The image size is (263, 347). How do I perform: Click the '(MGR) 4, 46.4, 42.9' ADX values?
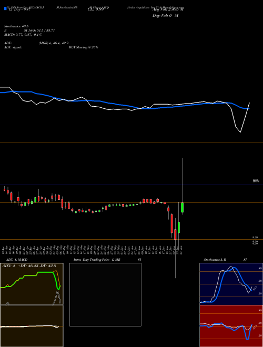[54, 43]
